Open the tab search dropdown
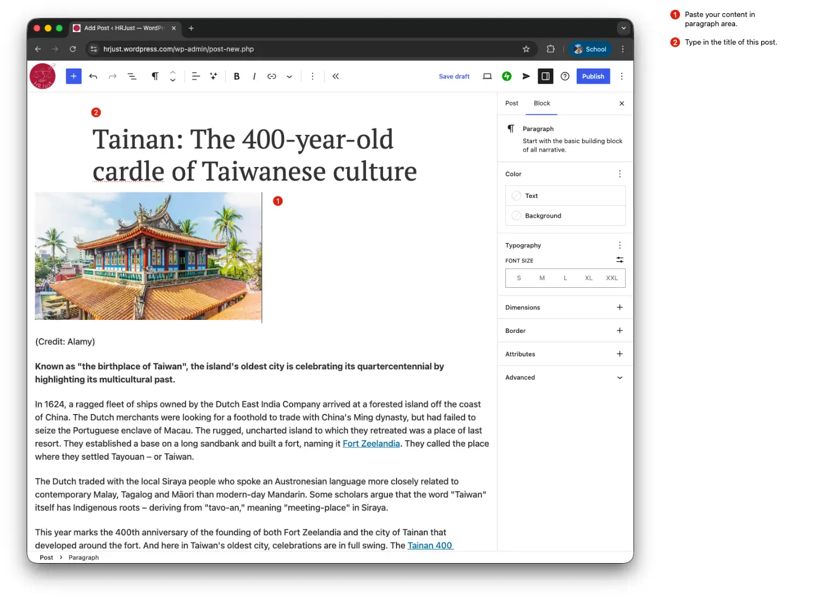The height and width of the screenshot is (599, 816). click(623, 28)
